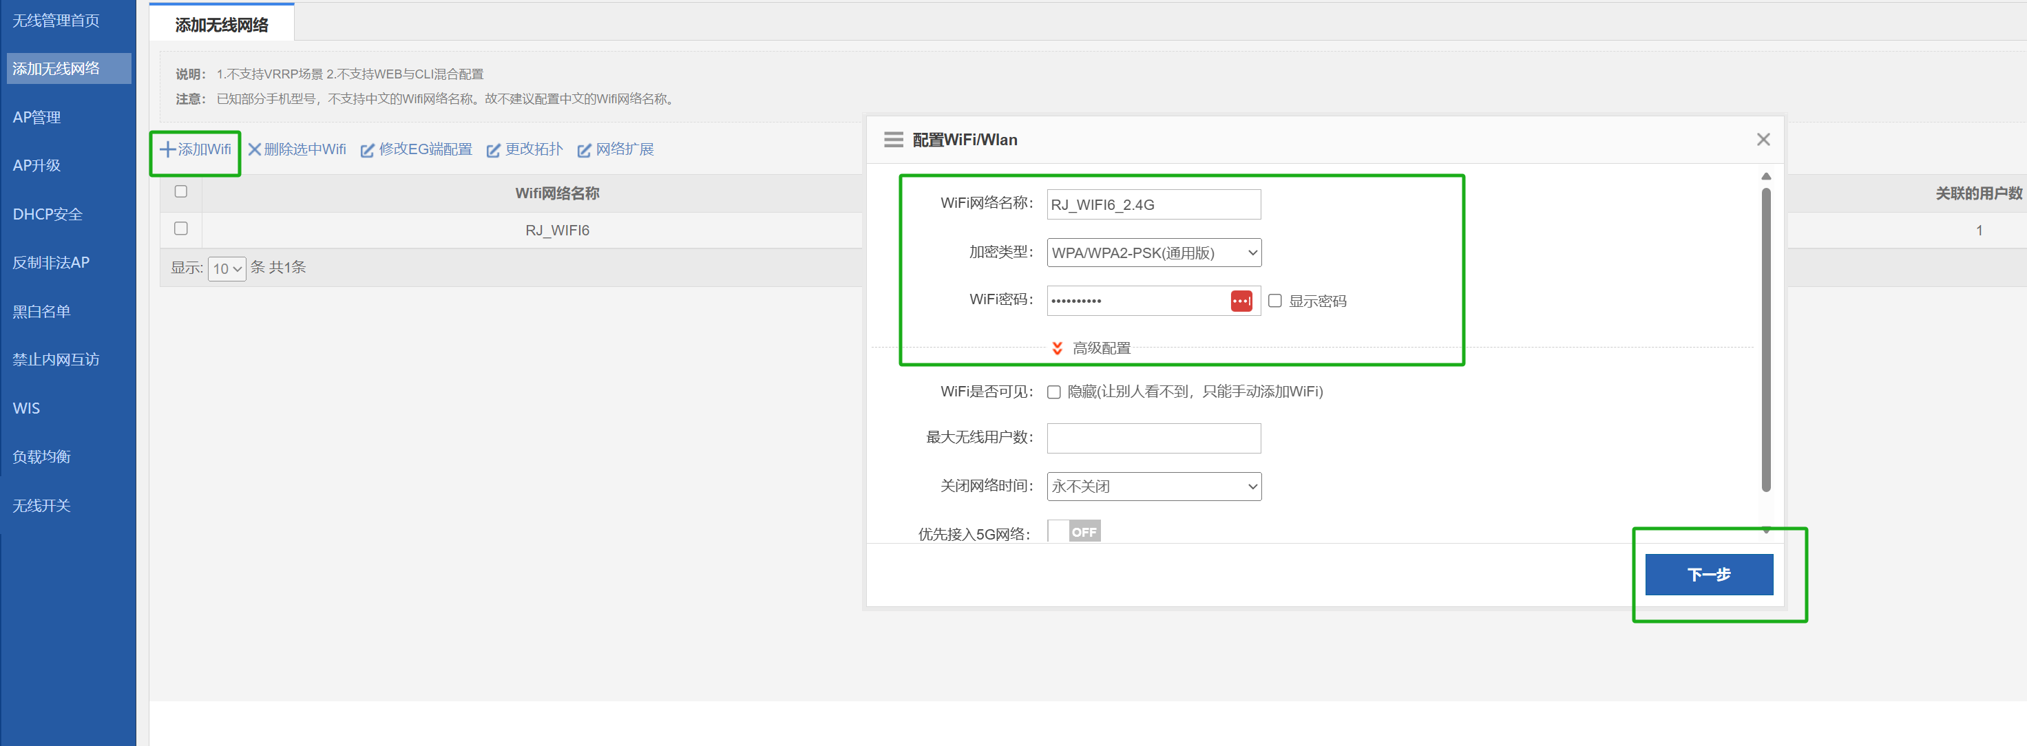The width and height of the screenshot is (2027, 746).
Task: Open AP管理 in the sidebar
Action: pos(37,118)
